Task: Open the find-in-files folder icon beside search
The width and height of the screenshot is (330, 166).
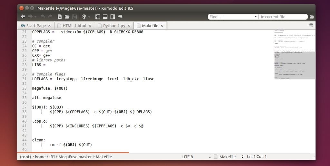Action: (312, 17)
